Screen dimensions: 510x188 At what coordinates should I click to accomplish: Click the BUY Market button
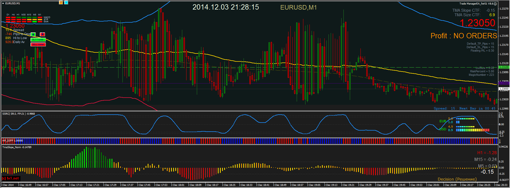point(38,40)
